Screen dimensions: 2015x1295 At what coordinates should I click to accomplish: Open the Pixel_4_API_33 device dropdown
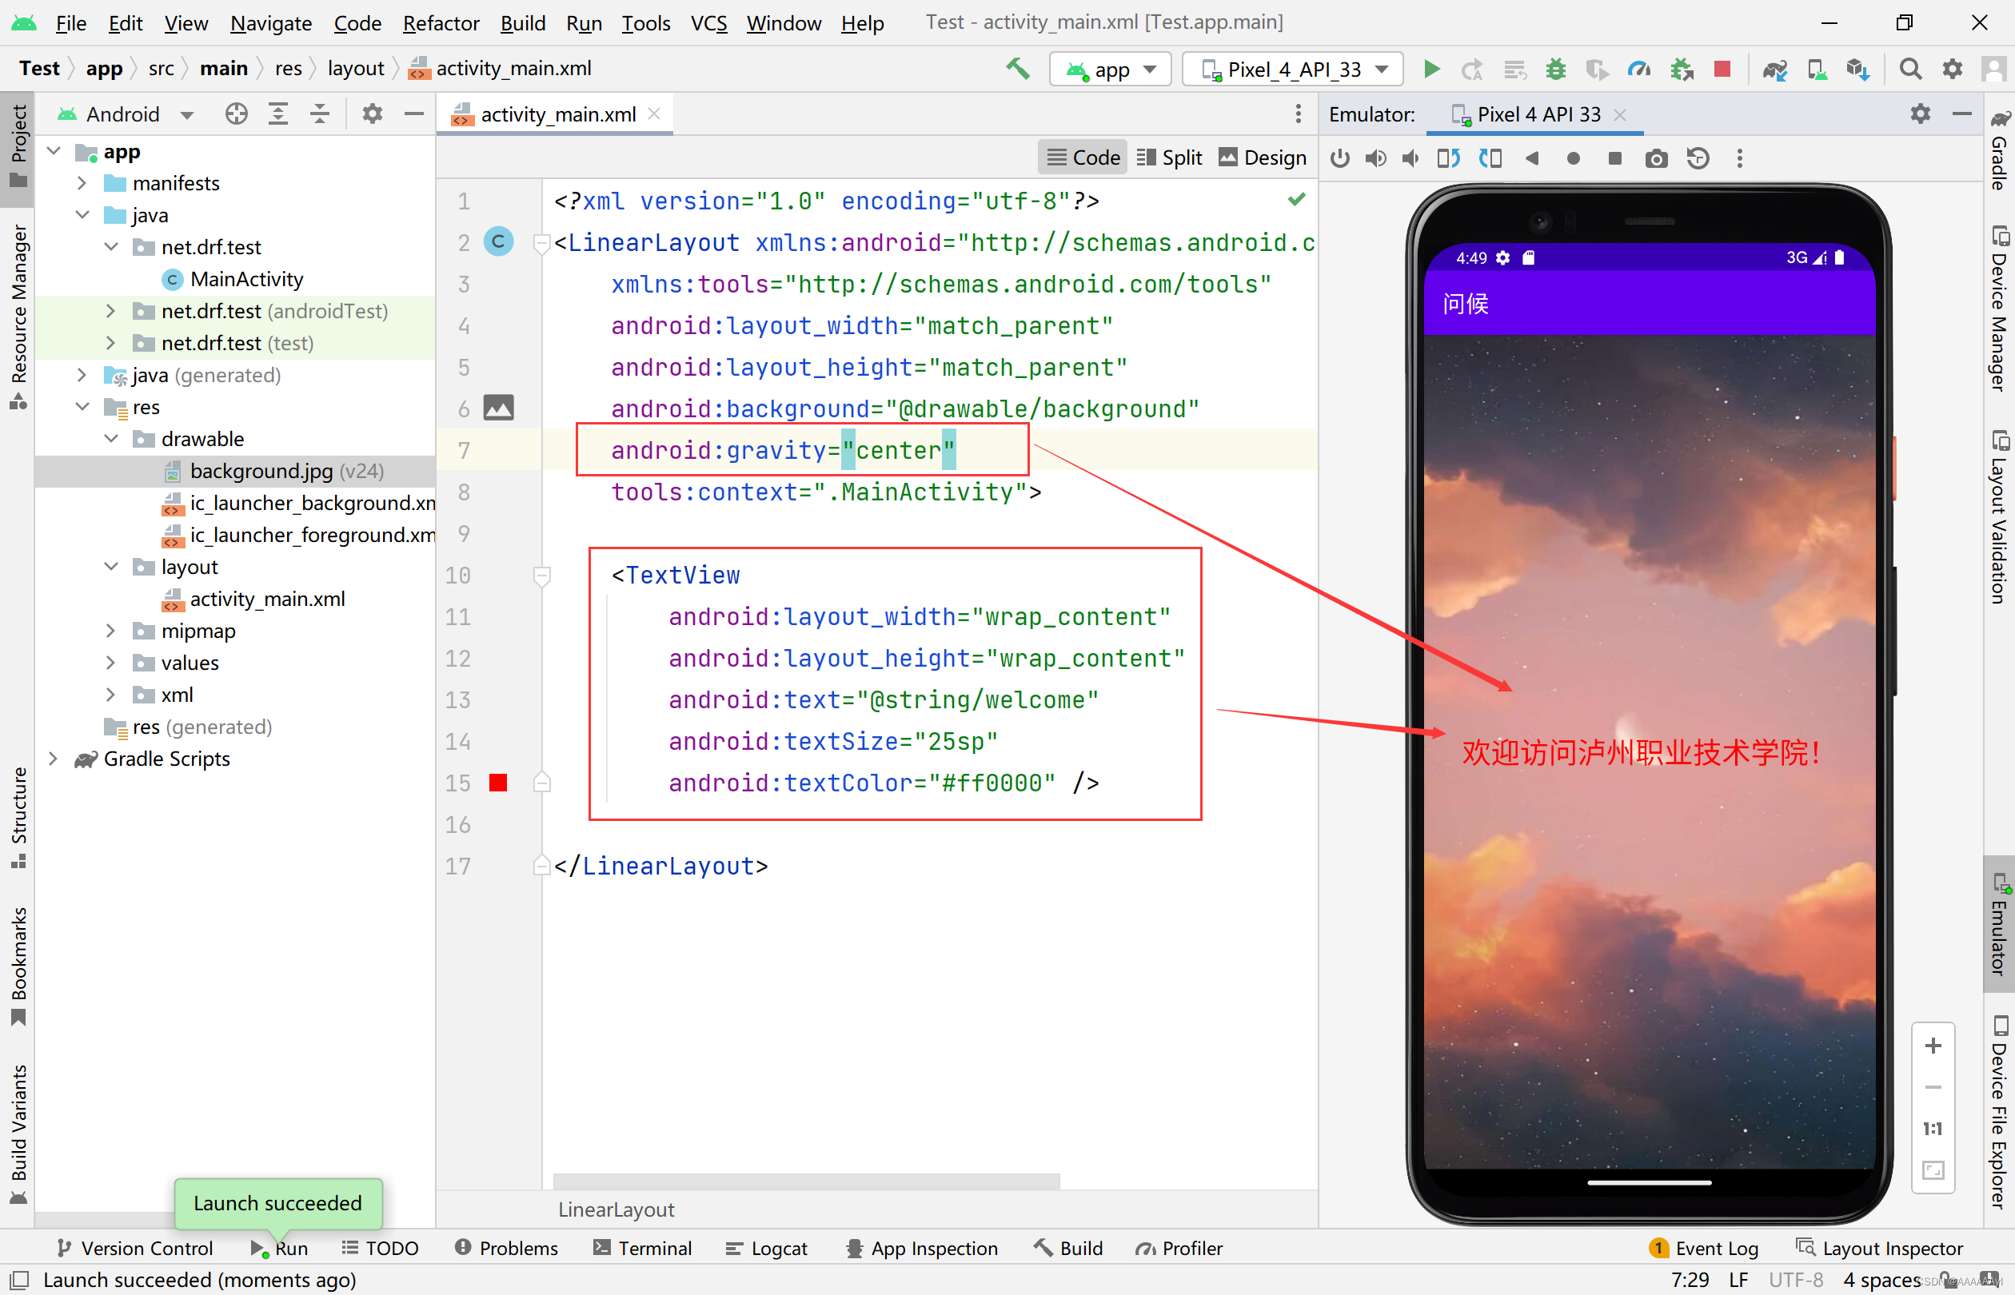[x=1293, y=69]
